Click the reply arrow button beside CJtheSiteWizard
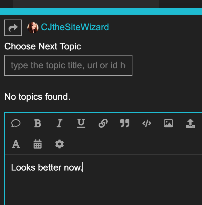 click(13, 28)
